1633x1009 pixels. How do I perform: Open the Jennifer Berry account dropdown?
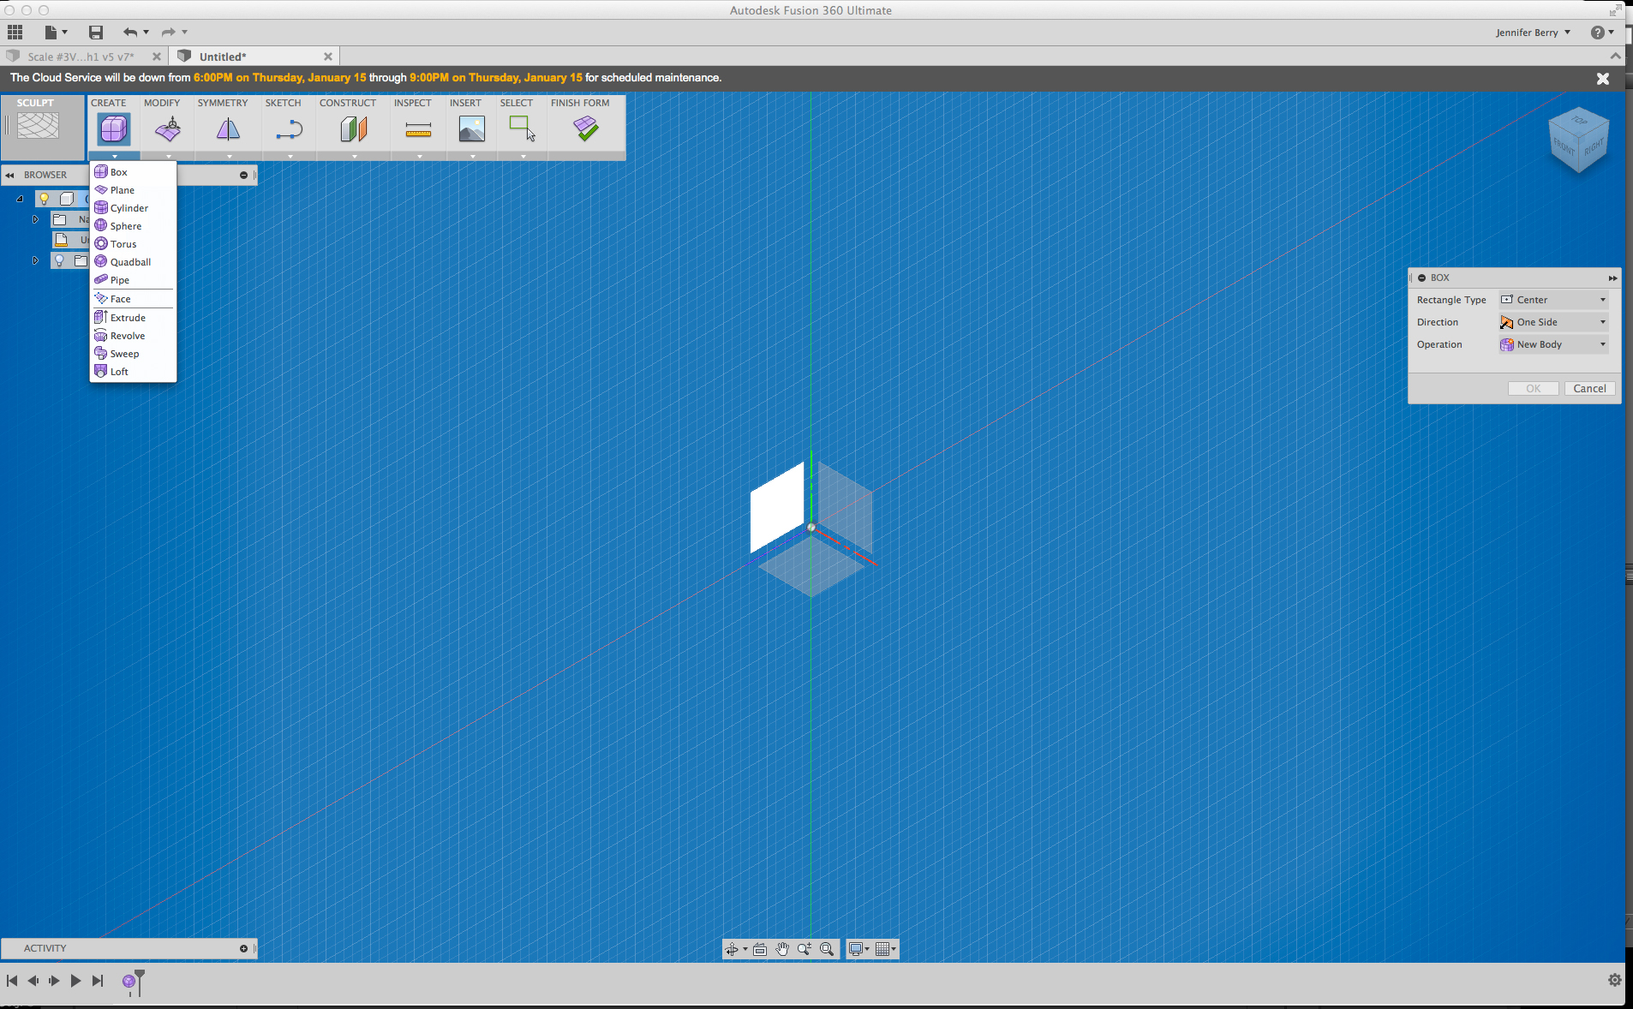(1533, 33)
